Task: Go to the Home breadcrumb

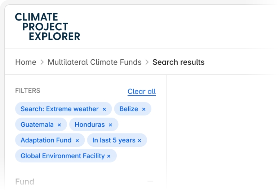Action: (x=26, y=62)
